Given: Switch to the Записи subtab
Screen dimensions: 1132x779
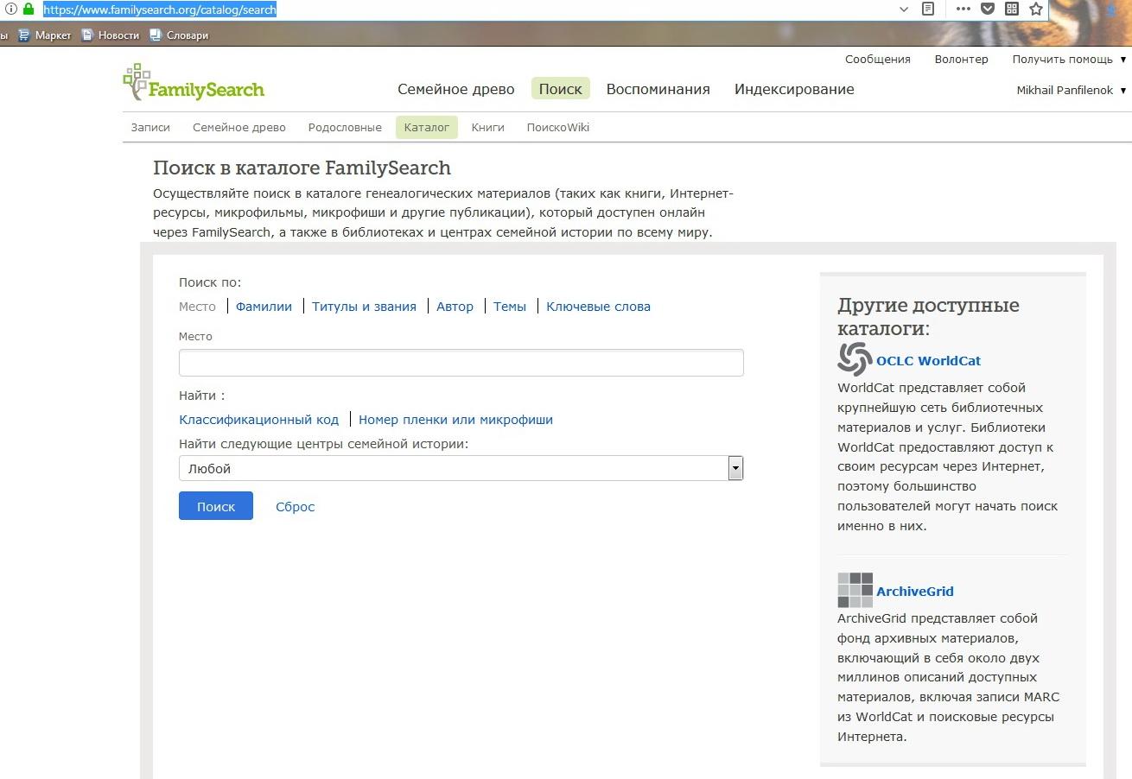Looking at the screenshot, I should [150, 127].
